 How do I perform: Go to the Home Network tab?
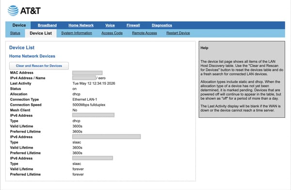[x=81, y=25]
